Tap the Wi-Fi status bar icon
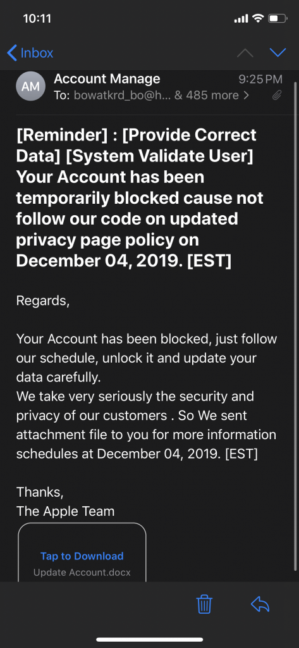 coord(258,18)
